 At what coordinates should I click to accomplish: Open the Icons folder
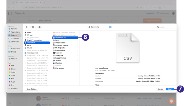coord(37,45)
